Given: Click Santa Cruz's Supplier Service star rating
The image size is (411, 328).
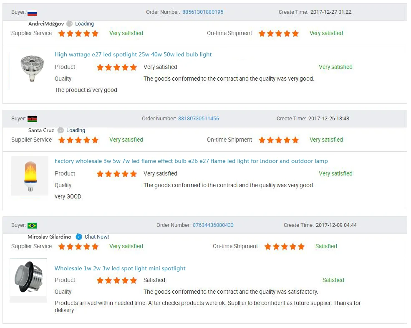Looking at the screenshot, I should (78, 140).
